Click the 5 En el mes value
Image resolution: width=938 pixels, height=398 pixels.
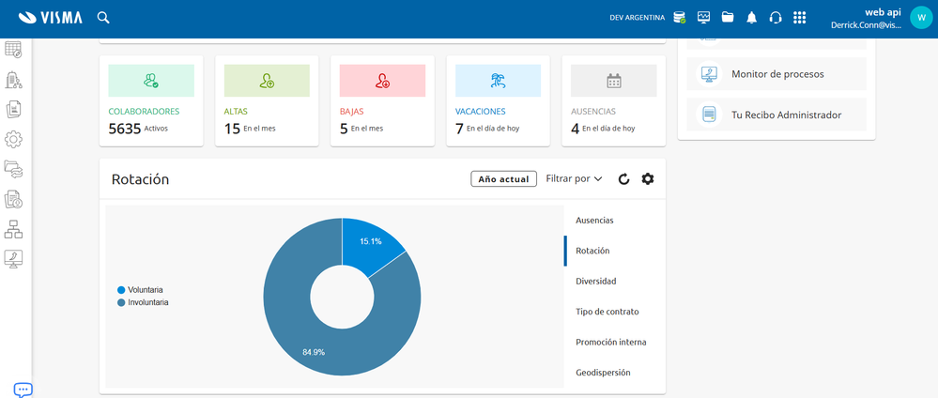[361, 128]
